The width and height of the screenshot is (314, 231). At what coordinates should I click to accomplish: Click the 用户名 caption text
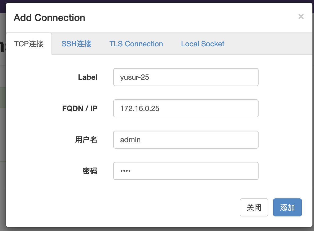pos(86,140)
